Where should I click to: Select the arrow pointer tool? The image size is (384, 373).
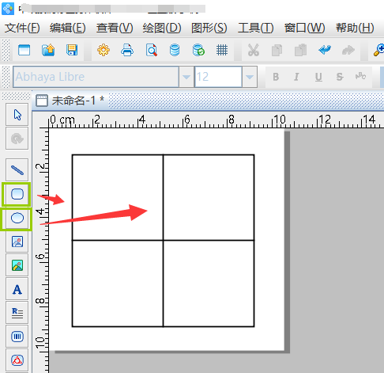pyautogui.click(x=17, y=115)
